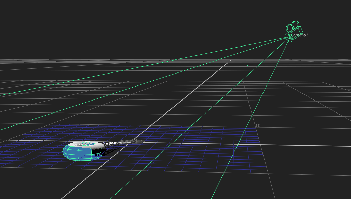The image size is (351, 199).
Task: Click the small green cross marker near horizon
Action: tap(247, 65)
